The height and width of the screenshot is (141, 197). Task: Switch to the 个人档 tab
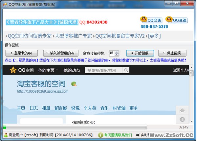(90, 108)
